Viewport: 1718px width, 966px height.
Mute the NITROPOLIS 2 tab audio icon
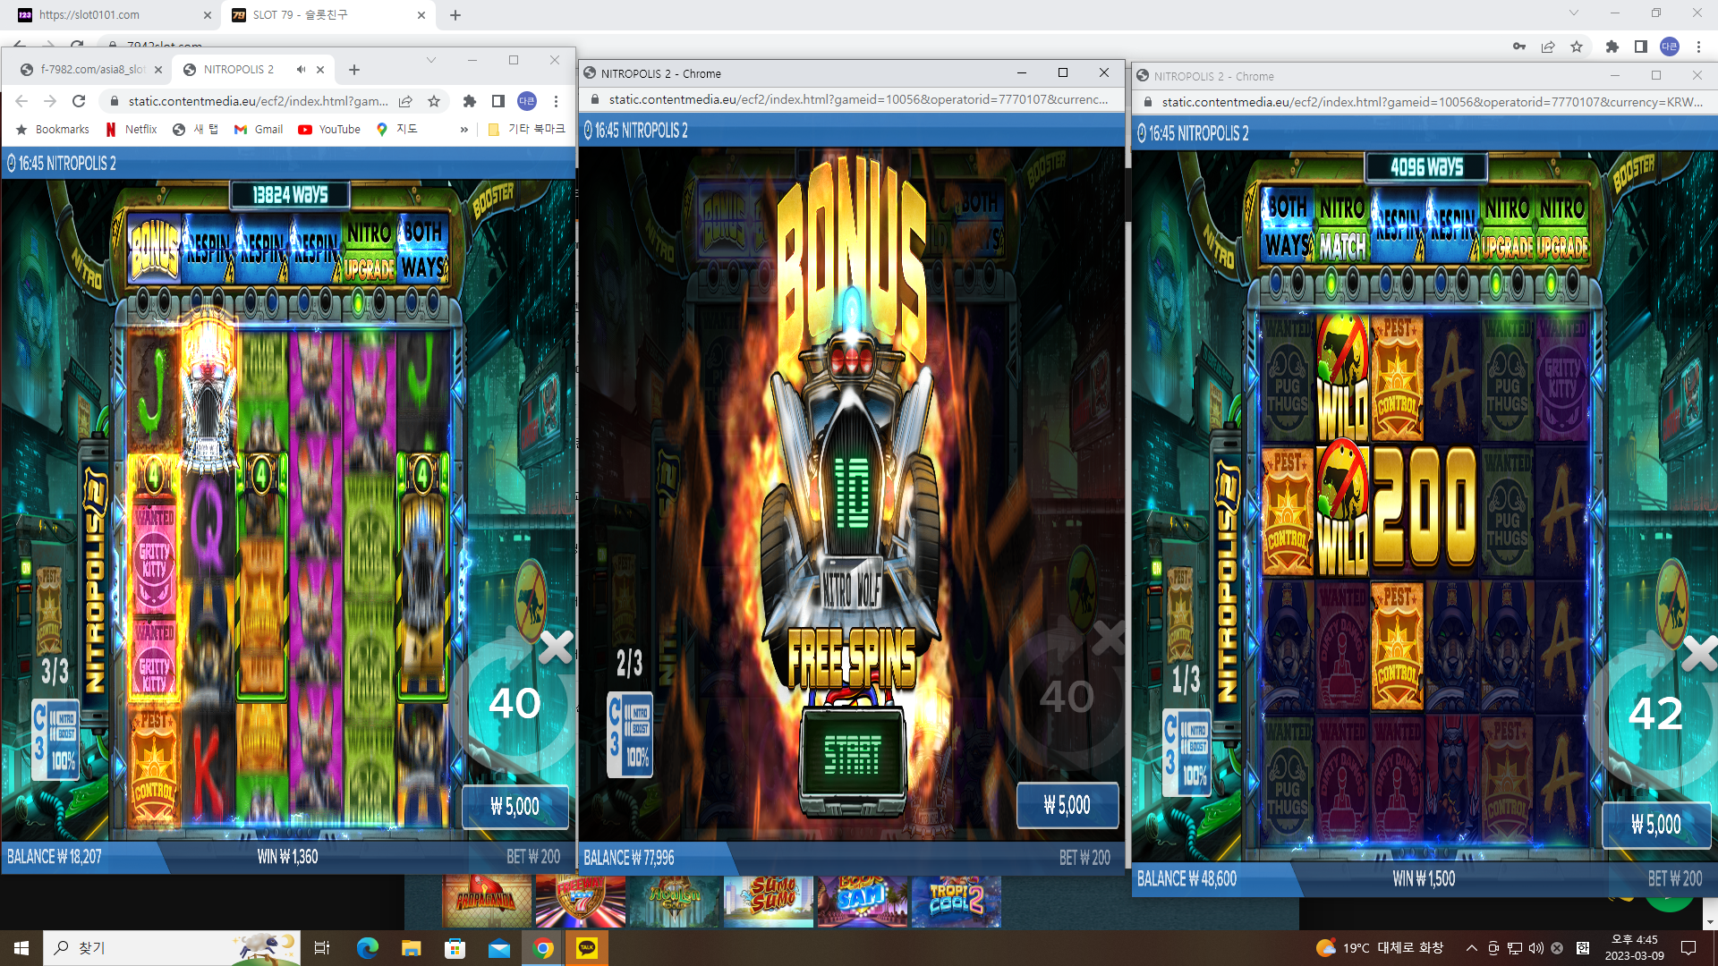click(302, 70)
